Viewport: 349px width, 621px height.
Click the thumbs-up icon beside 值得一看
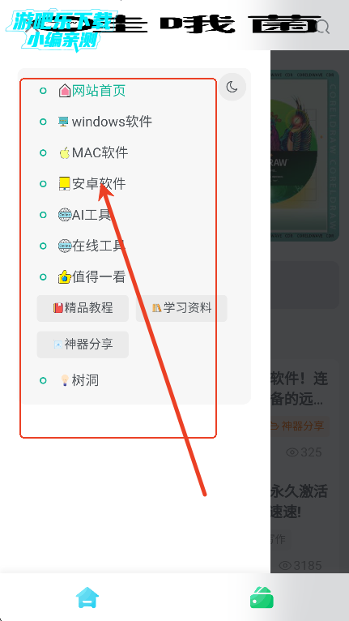click(65, 276)
